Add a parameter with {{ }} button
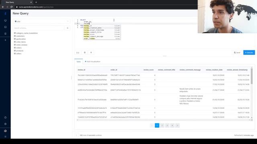257x144 pixels. pos(78,52)
